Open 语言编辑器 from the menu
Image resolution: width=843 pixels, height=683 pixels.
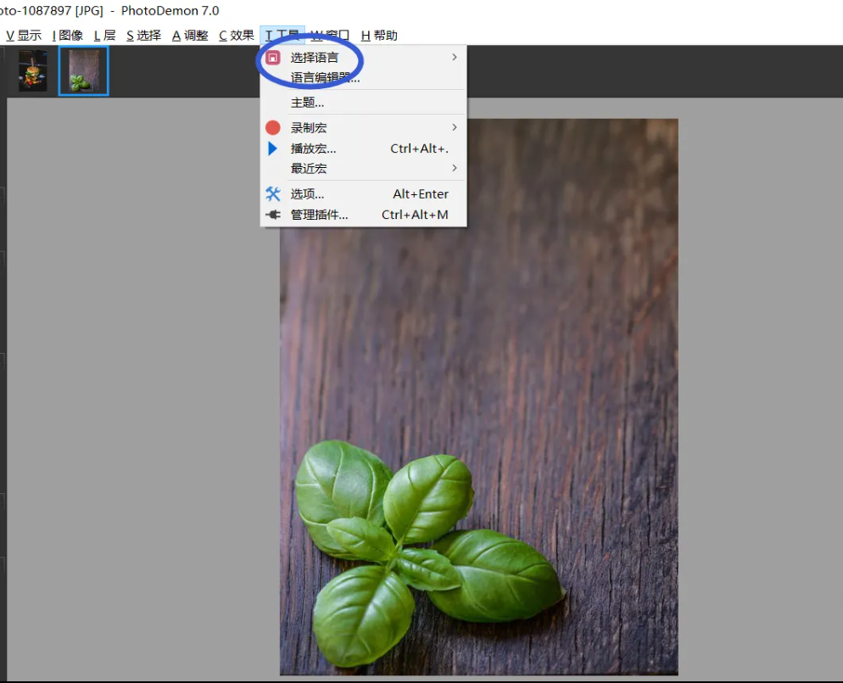click(325, 78)
